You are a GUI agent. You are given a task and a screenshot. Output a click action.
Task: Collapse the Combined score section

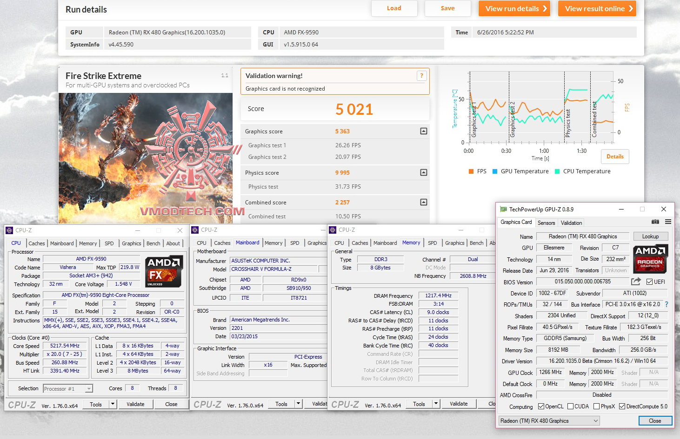pos(424,202)
